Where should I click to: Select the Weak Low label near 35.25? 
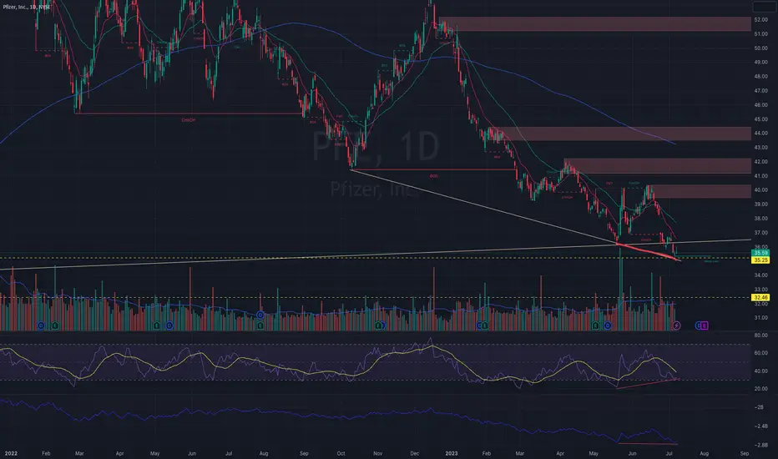[711, 261]
